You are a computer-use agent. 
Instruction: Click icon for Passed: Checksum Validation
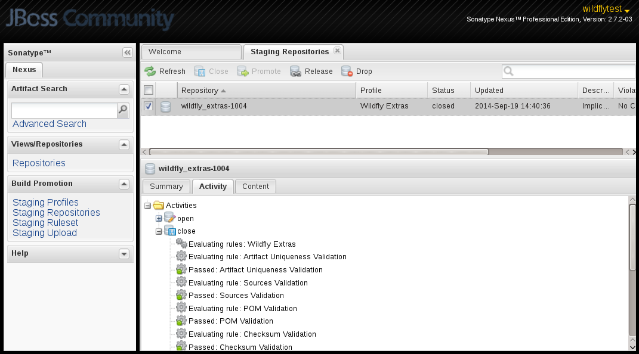coord(181,347)
